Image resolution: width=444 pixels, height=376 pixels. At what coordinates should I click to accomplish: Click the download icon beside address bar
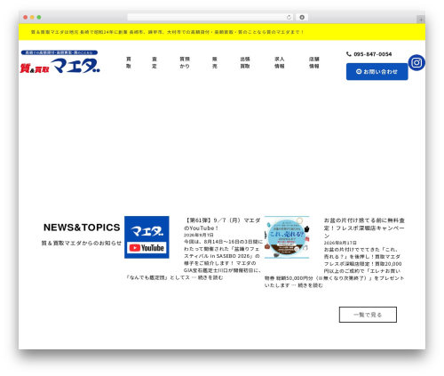click(302, 17)
